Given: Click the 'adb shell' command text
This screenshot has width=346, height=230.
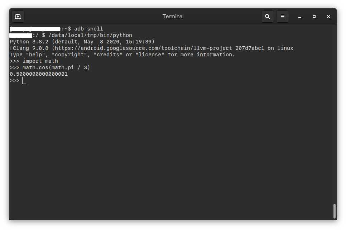Looking at the screenshot, I should (x=88, y=29).
